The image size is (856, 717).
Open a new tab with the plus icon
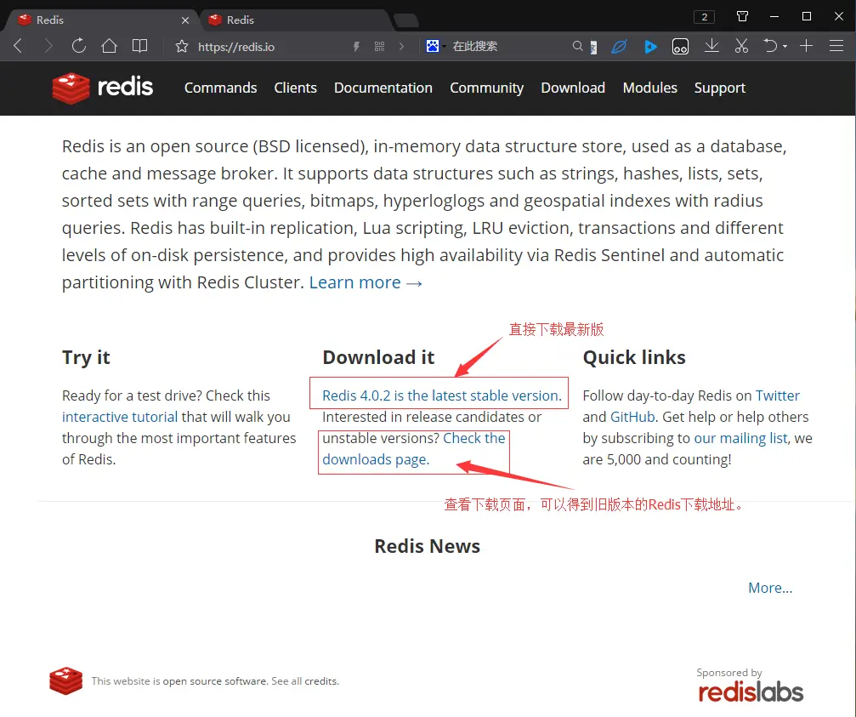[807, 46]
